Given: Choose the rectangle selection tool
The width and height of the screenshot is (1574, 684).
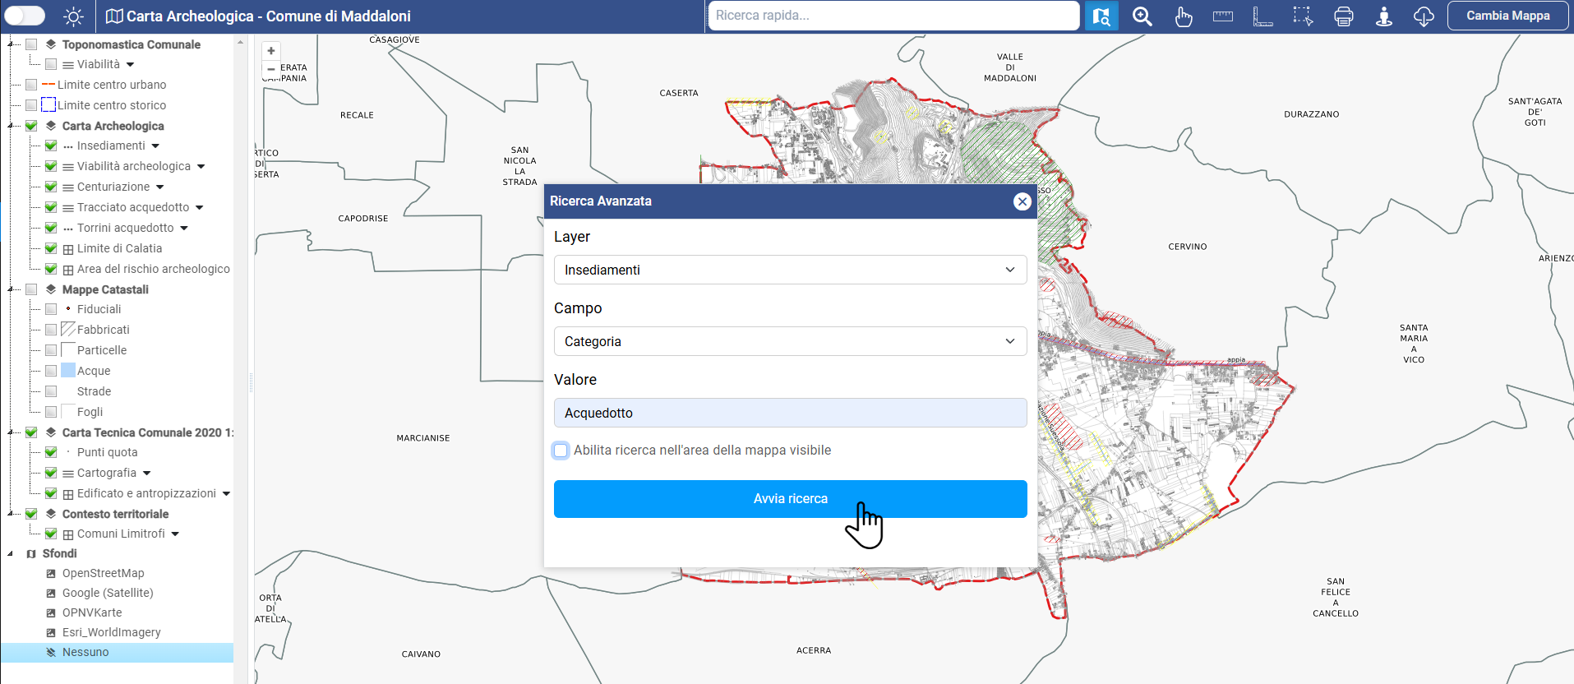Looking at the screenshot, I should click(x=1303, y=16).
